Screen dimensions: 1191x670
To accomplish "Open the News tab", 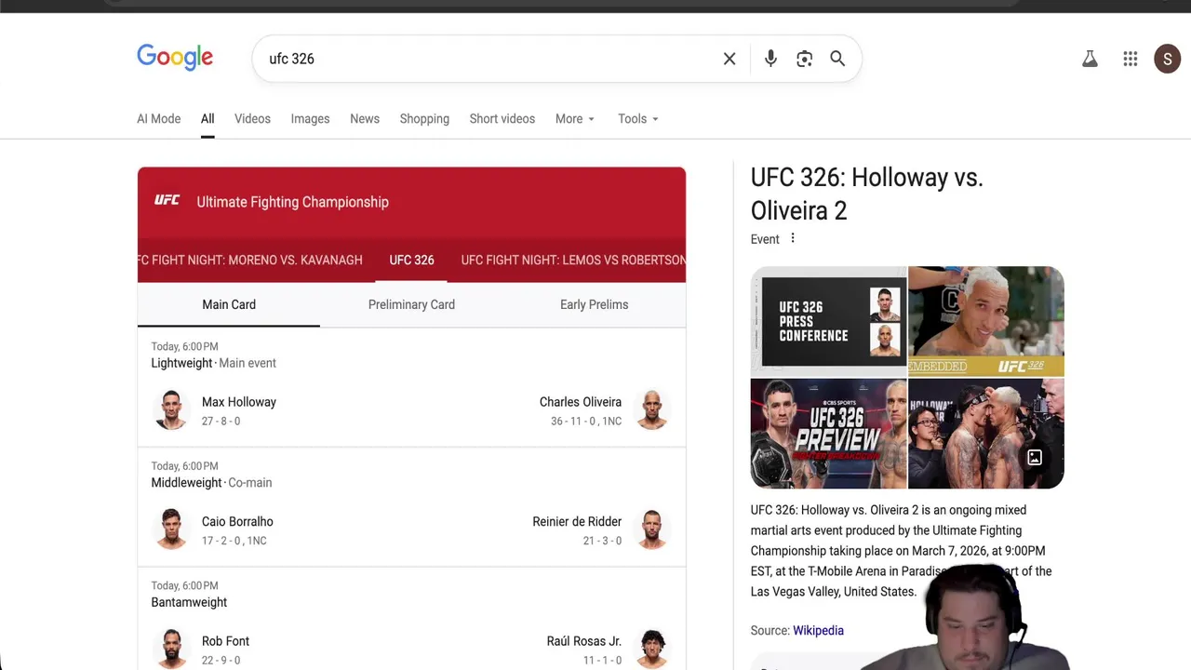I will [x=365, y=119].
